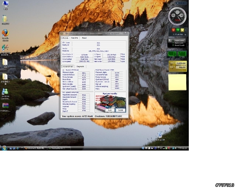Screen dimensions: 236x188
Task: Click the USD amount field in the currency gadget
Action: (181, 67)
